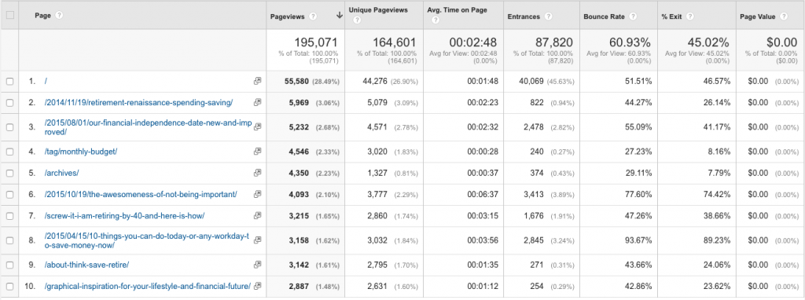Click the total pageviews value 195,071

316,42
